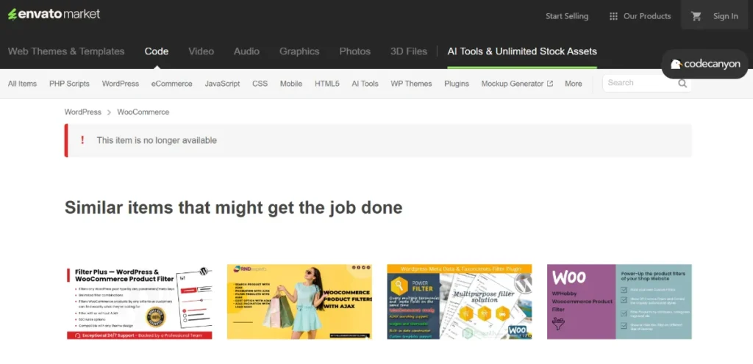The image size is (753, 364).
Task: Click the CodeCanyon badge
Action: click(x=705, y=64)
